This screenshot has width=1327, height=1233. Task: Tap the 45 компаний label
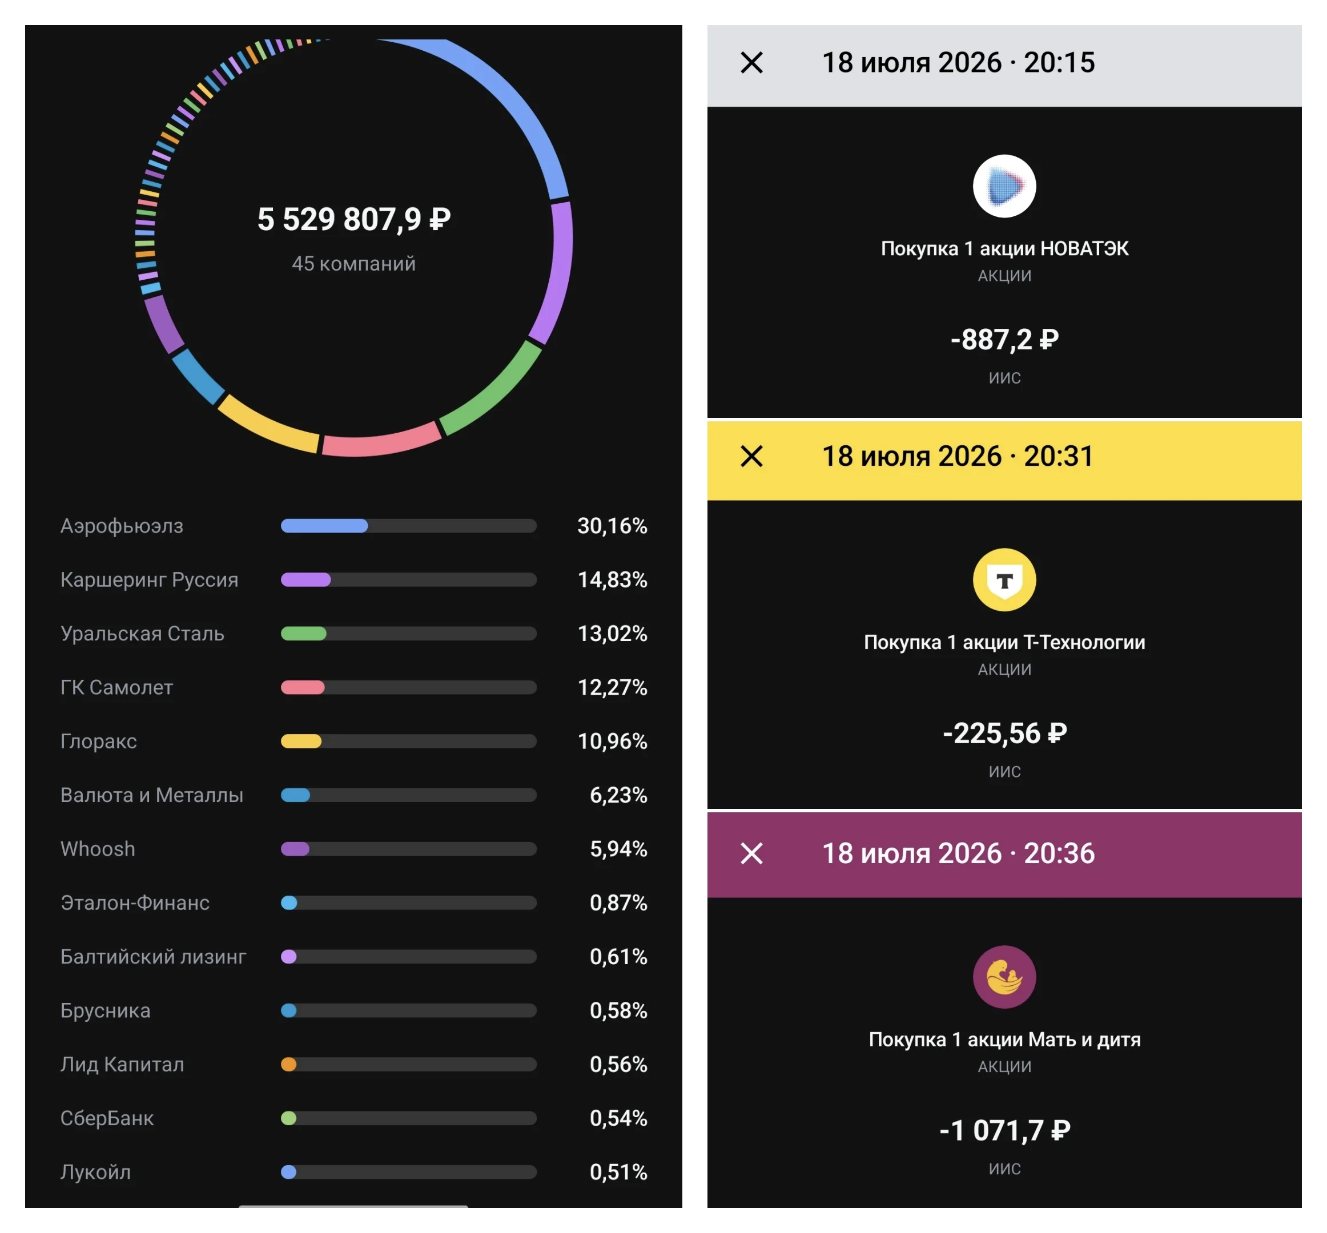(x=354, y=264)
